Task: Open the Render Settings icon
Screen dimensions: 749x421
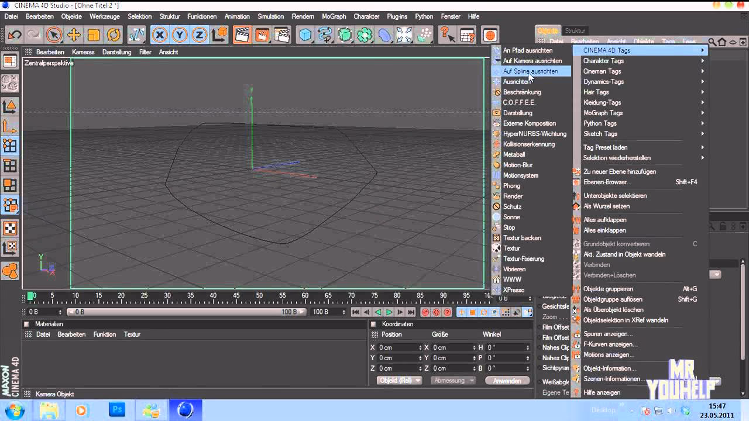Action: pos(282,35)
